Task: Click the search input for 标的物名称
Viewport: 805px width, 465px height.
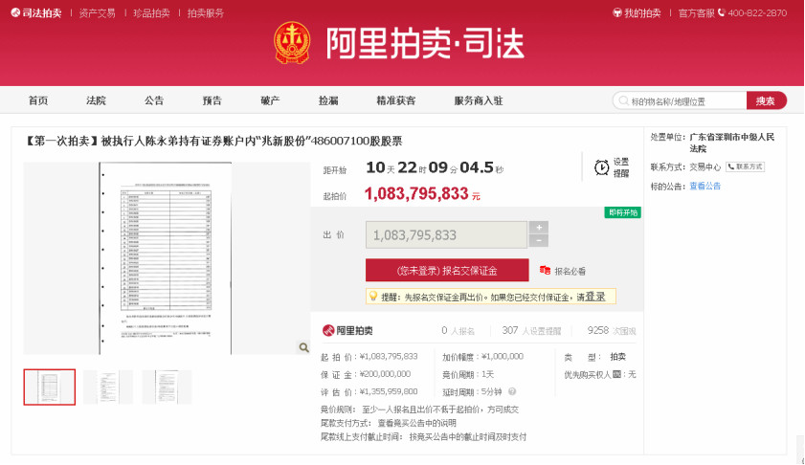Action: [682, 100]
